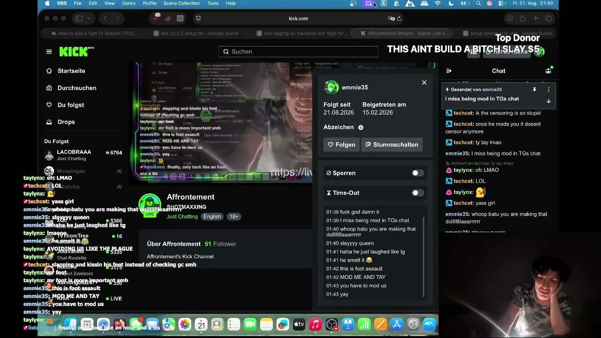Image resolution: width=601 pixels, height=338 pixels.
Task: Toggle the Sperren switch
Action: [417, 173]
